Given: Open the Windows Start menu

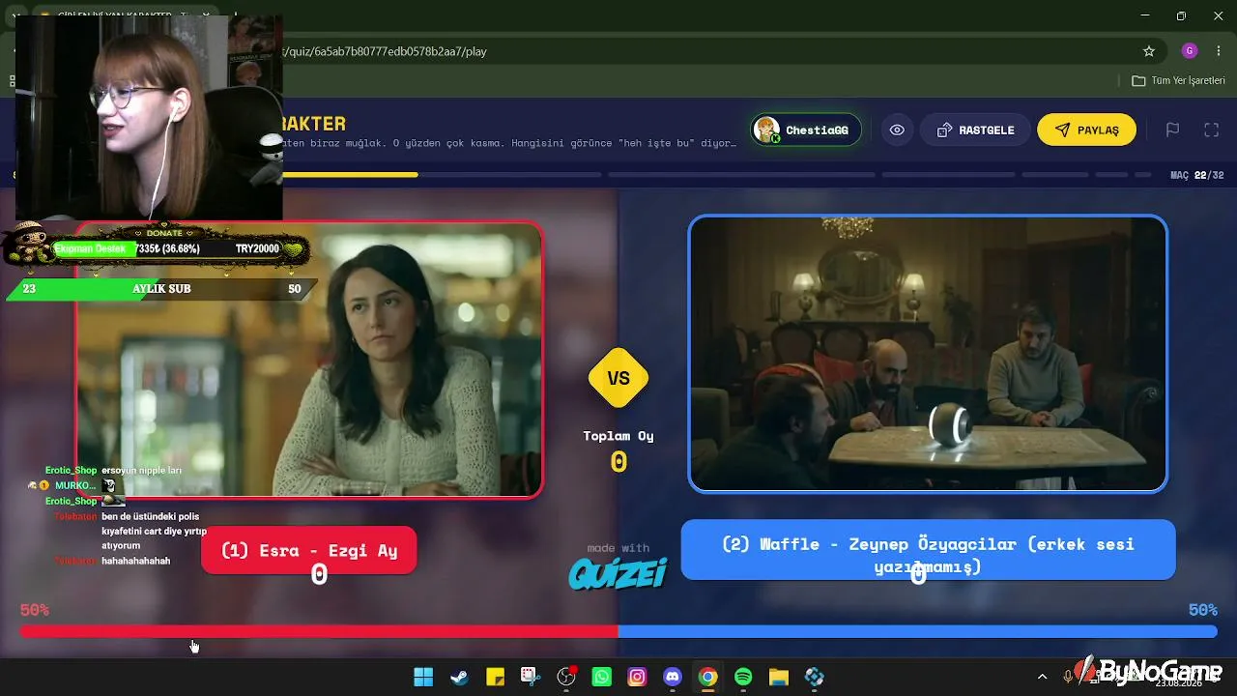Looking at the screenshot, I should click(x=423, y=677).
